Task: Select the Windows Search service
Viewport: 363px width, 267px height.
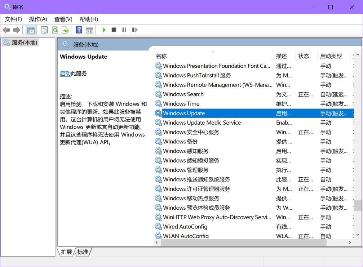Action: pos(254,94)
